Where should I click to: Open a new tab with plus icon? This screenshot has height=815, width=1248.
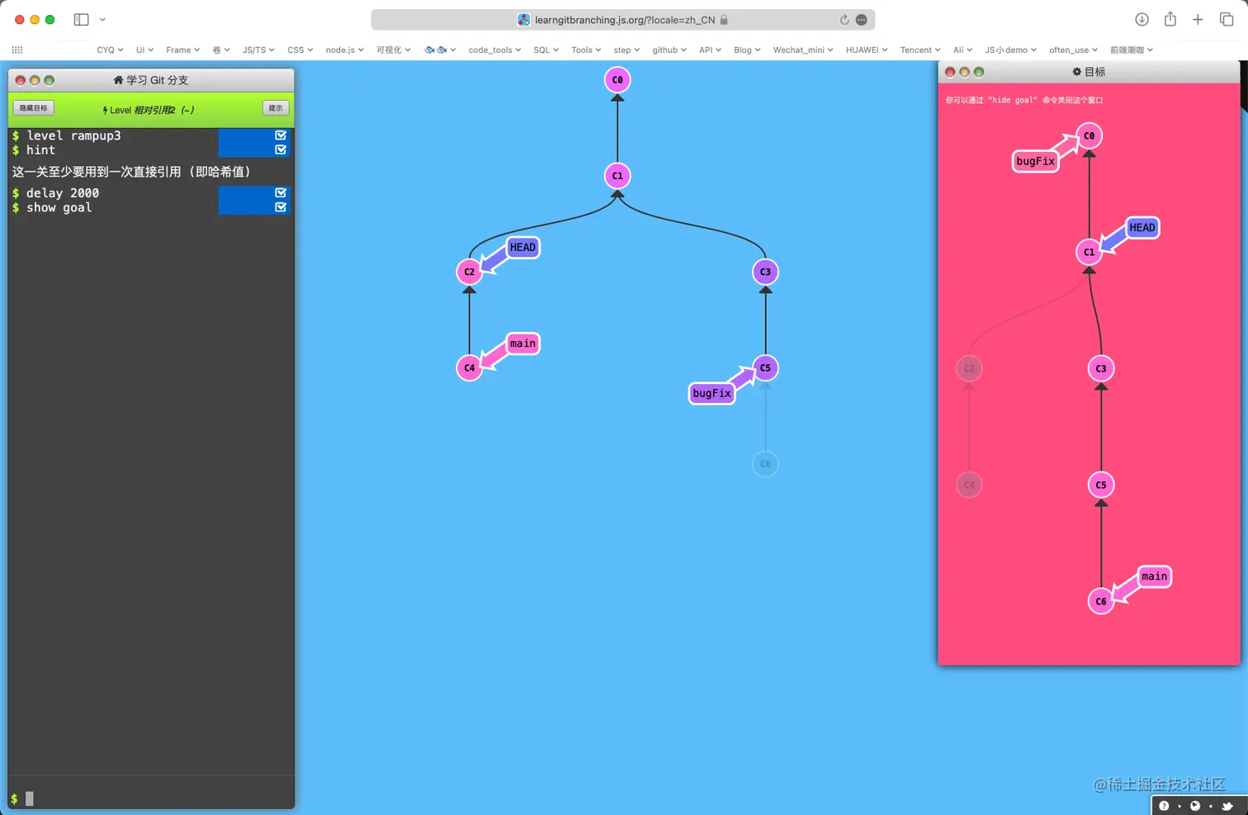pos(1198,19)
